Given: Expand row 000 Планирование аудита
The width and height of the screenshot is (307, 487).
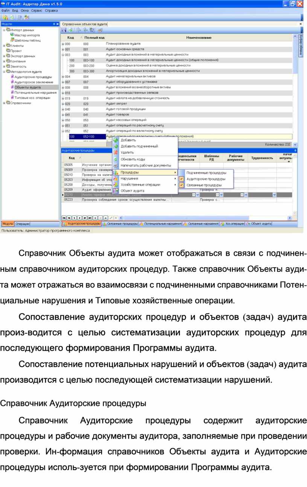Looking at the screenshot, I should (63, 44).
